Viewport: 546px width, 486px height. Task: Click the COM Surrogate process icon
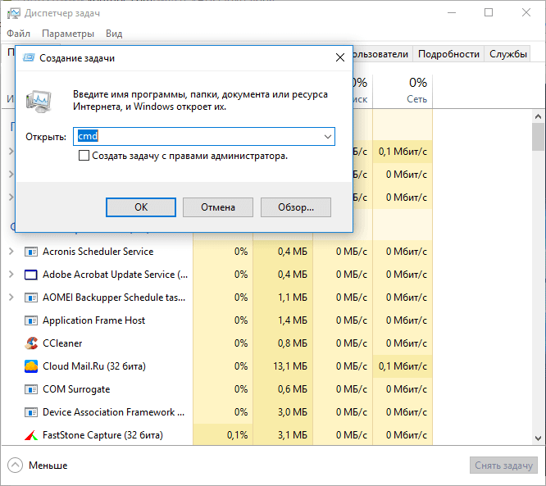[x=32, y=389]
